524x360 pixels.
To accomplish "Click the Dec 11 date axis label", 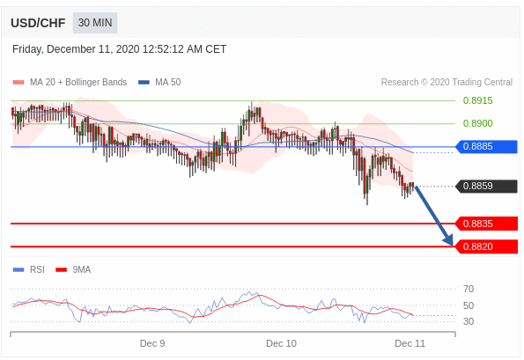I will 410,343.
